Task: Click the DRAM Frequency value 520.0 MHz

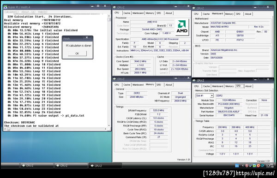Action: [x=159, y=110]
